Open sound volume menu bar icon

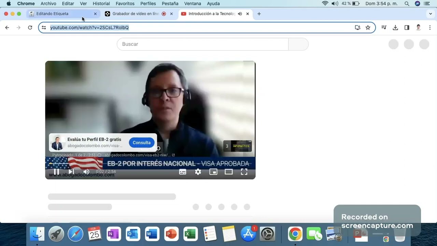pos(335,3)
